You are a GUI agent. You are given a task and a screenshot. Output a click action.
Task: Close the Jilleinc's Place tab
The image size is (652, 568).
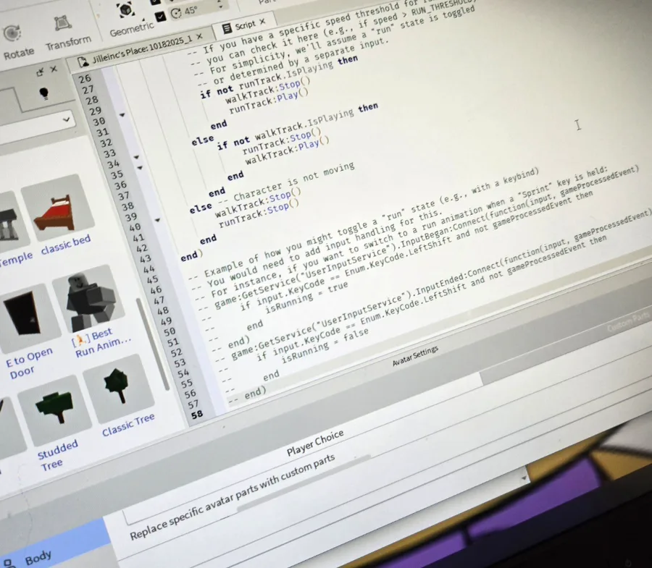[x=199, y=36]
